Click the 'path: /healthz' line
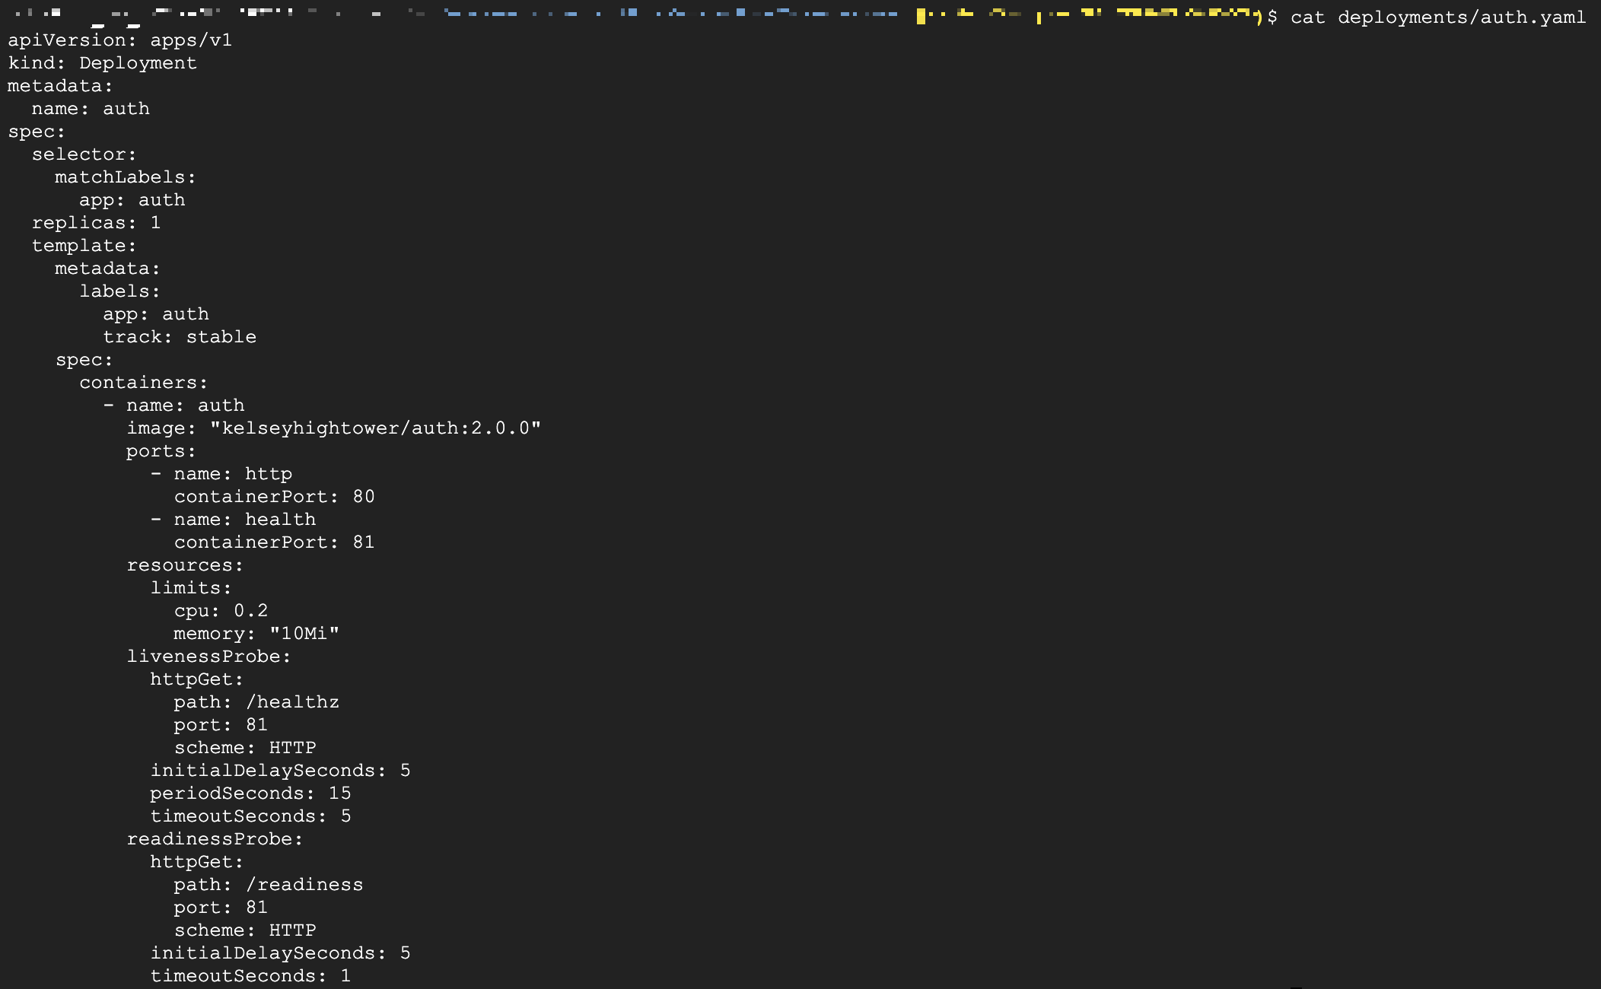The width and height of the screenshot is (1601, 989). click(256, 702)
